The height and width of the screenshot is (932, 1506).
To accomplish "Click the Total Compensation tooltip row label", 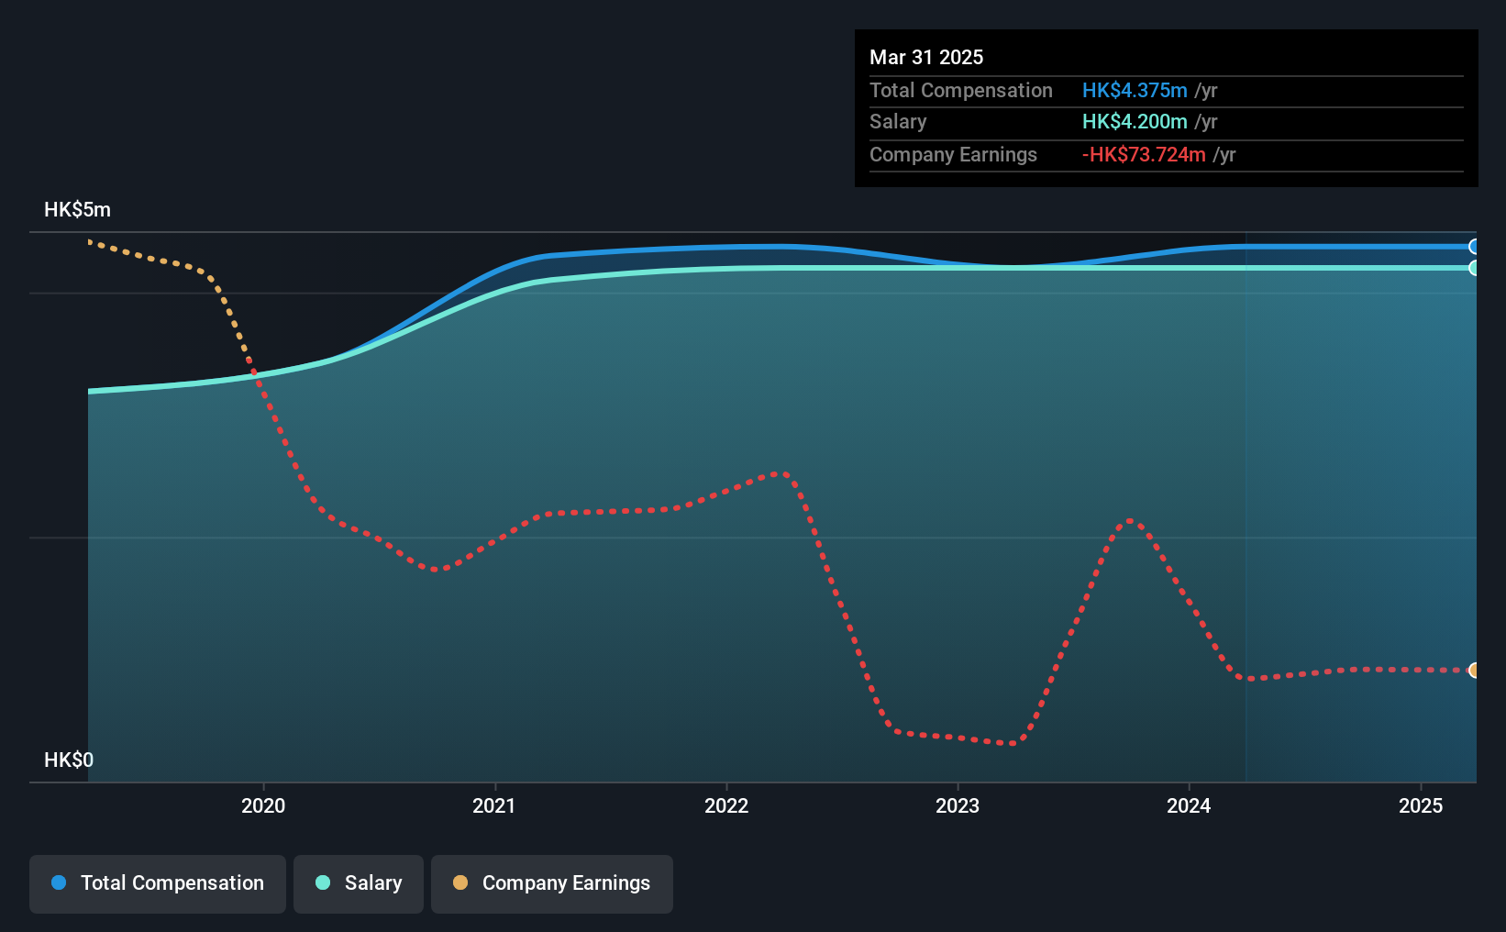I will pos(961,91).
